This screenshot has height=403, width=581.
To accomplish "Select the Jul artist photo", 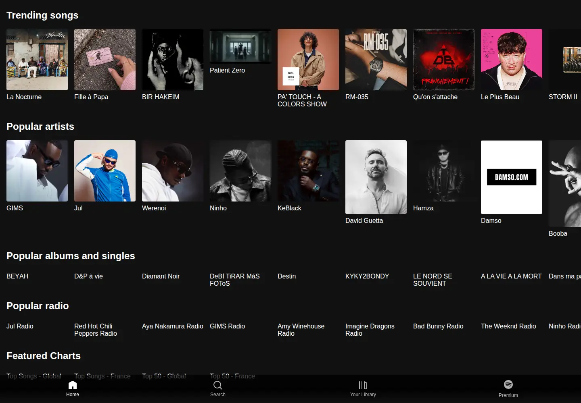I will (105, 171).
